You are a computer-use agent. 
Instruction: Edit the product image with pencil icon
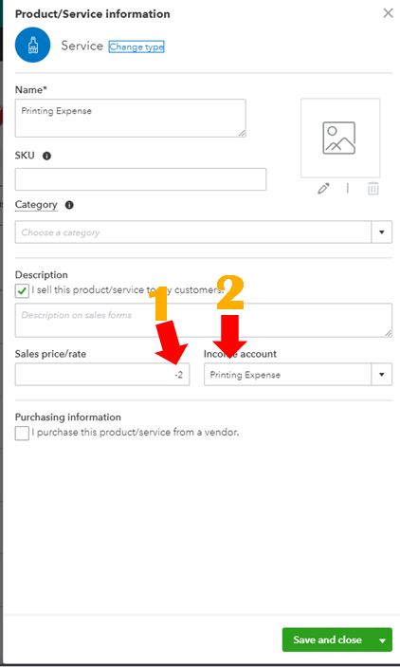coord(323,189)
